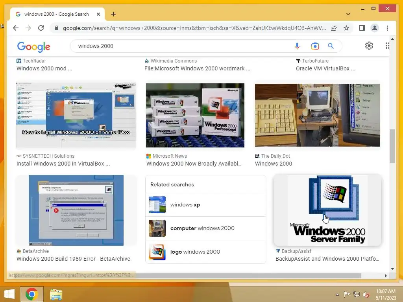Screen dimensions: 403x302
Task: Go to Google home via logo
Action: pos(34,47)
